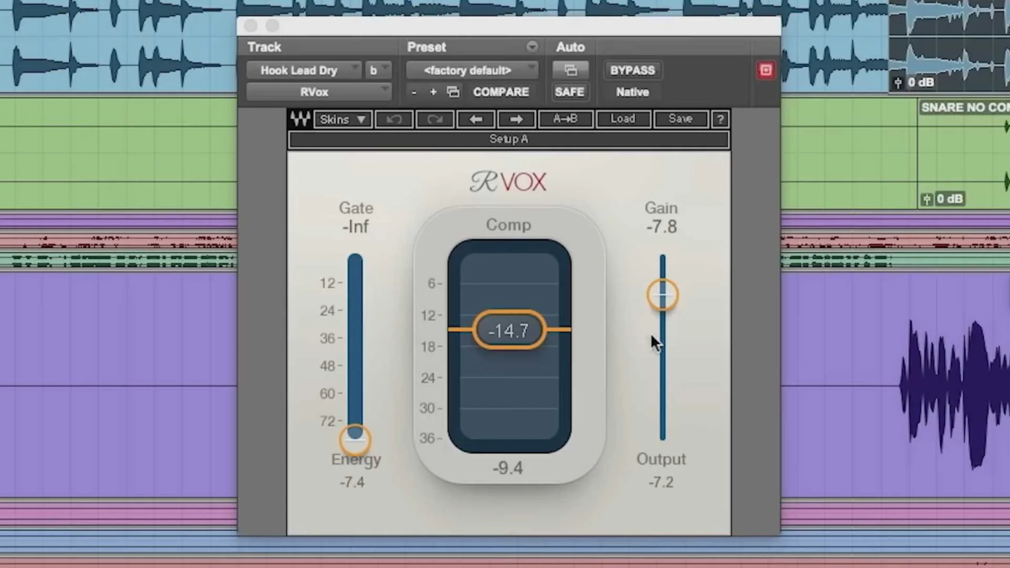Image resolution: width=1010 pixels, height=568 pixels.
Task: Redo the last RVox change
Action: click(435, 119)
